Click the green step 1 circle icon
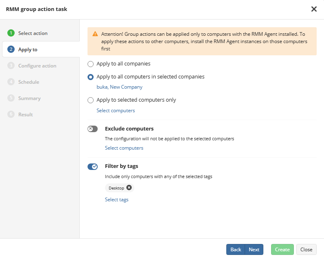 click(11, 33)
